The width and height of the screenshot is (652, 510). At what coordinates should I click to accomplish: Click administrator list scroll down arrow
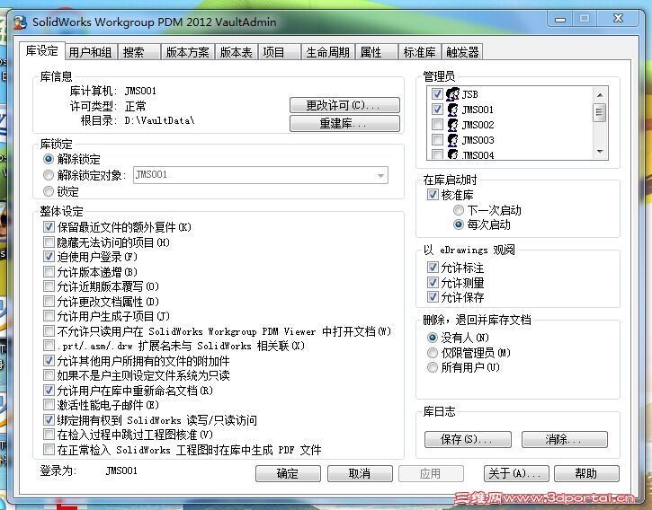pyautogui.click(x=600, y=152)
